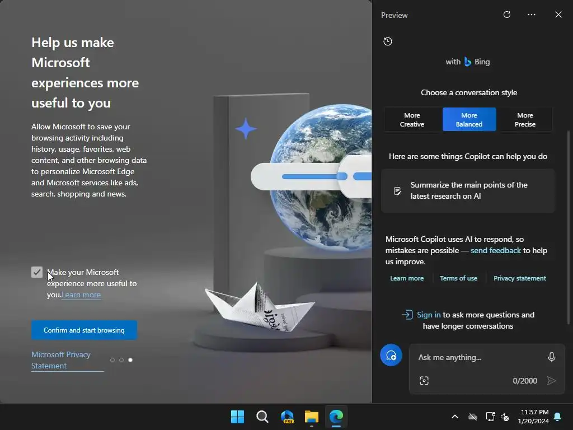Image resolution: width=573 pixels, height=430 pixels.
Task: Open Copilot Preview from the taskbar
Action: pos(287,417)
